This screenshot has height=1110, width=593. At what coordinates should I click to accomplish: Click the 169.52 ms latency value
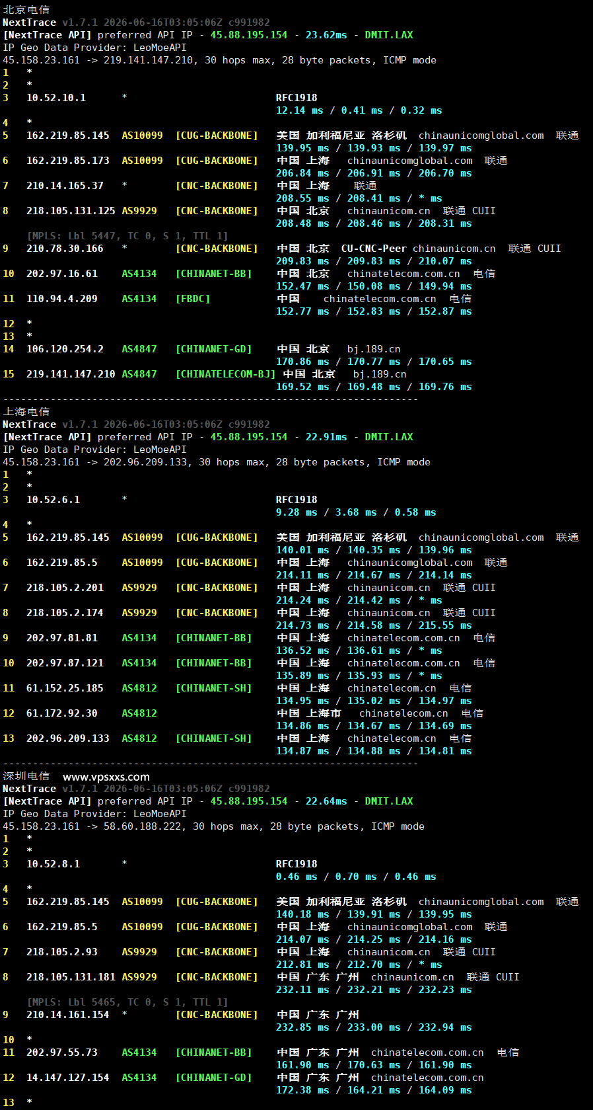(x=302, y=387)
